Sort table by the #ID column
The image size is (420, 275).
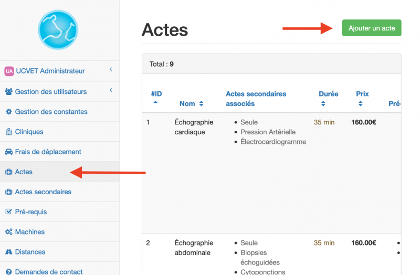point(156,98)
